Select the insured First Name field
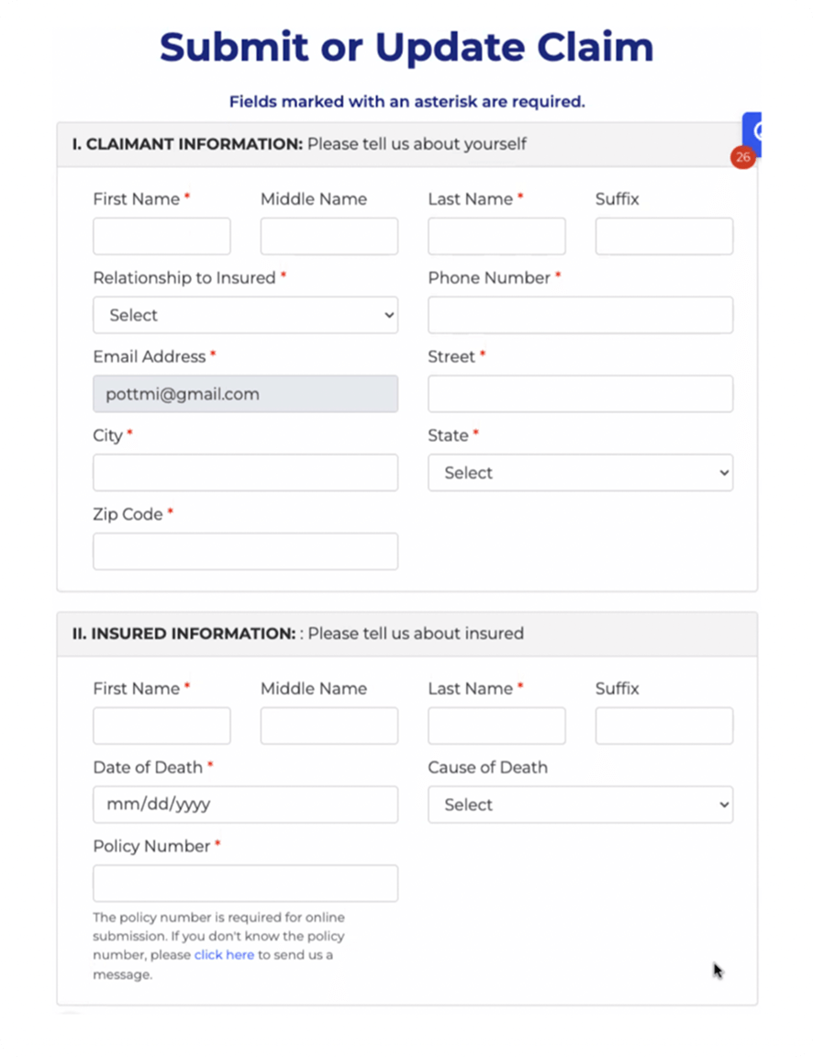813x1057 pixels. 161,725
